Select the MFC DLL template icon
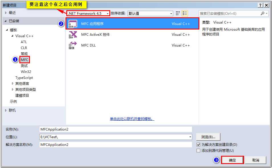 (x=73, y=45)
